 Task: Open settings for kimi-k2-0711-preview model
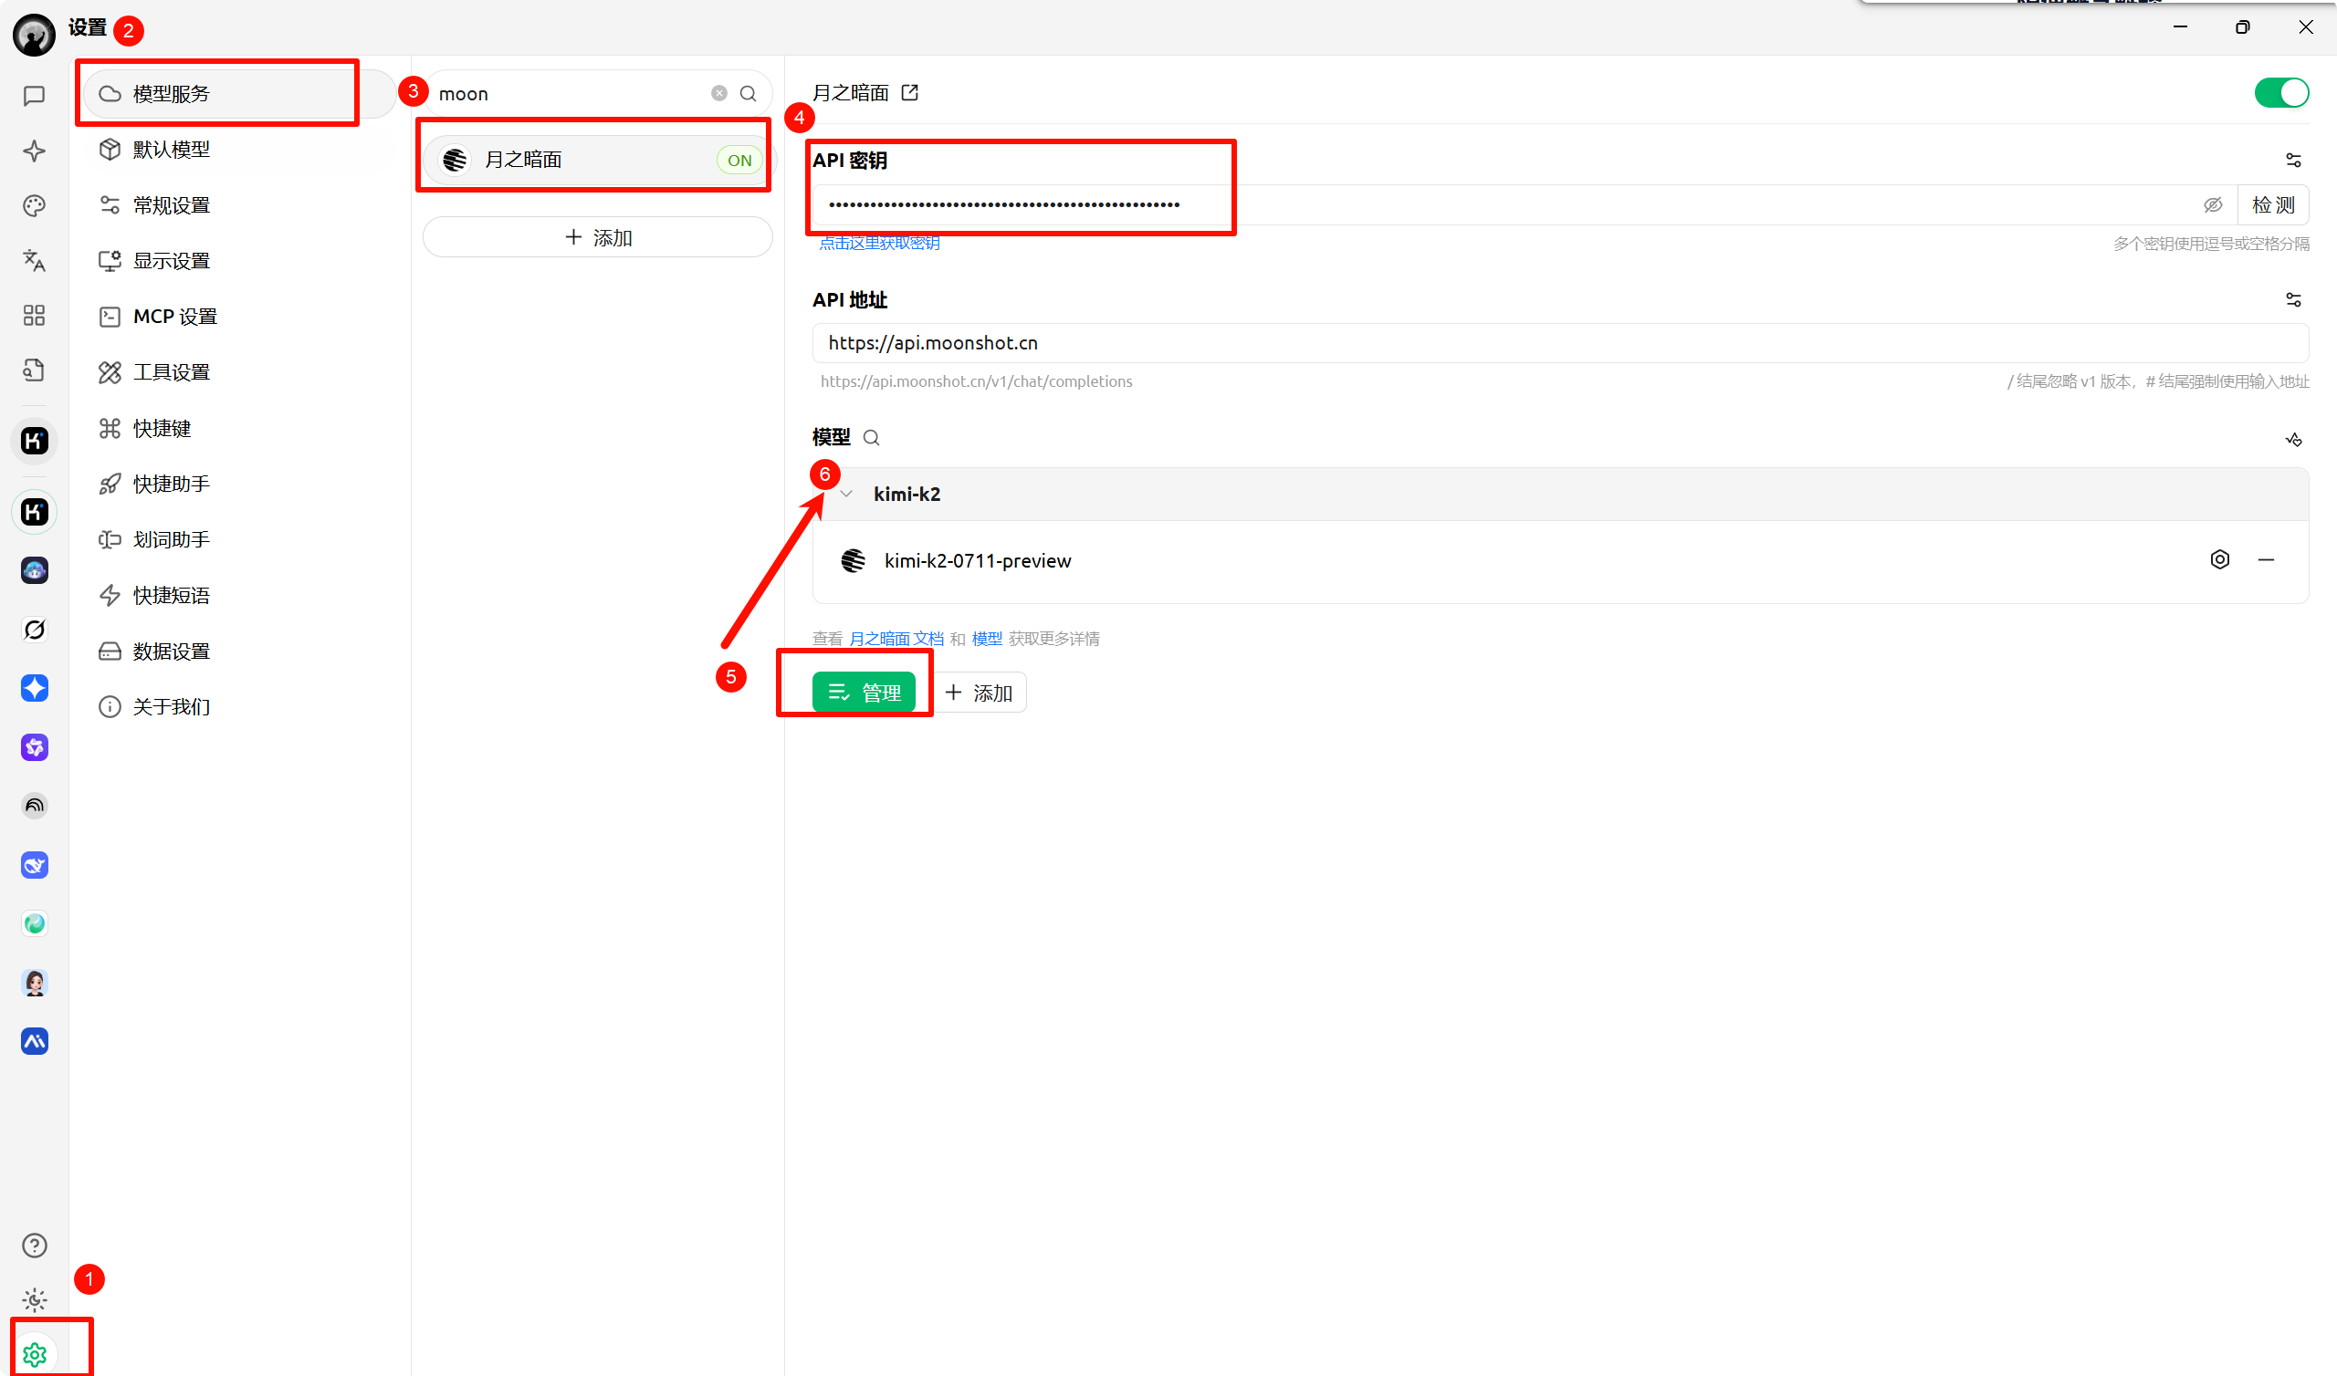point(2219,559)
